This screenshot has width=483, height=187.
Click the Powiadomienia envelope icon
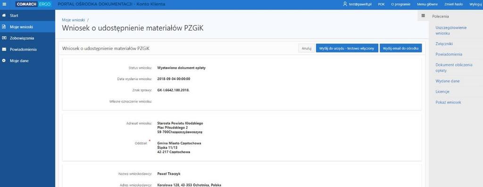[x=4, y=50]
